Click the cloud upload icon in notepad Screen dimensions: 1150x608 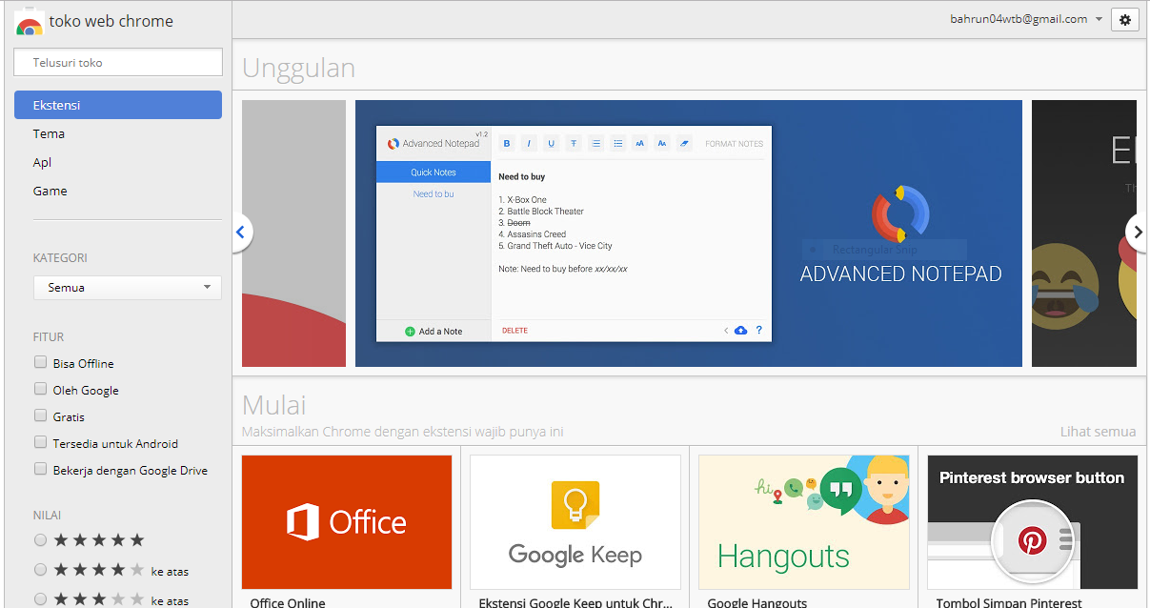(740, 331)
